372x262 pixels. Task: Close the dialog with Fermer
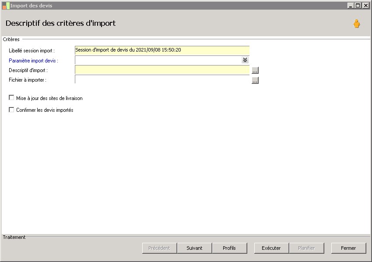click(348, 248)
